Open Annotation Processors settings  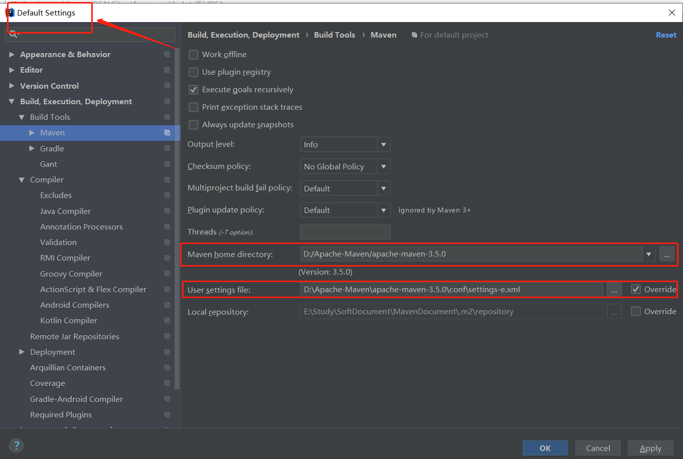tap(81, 226)
